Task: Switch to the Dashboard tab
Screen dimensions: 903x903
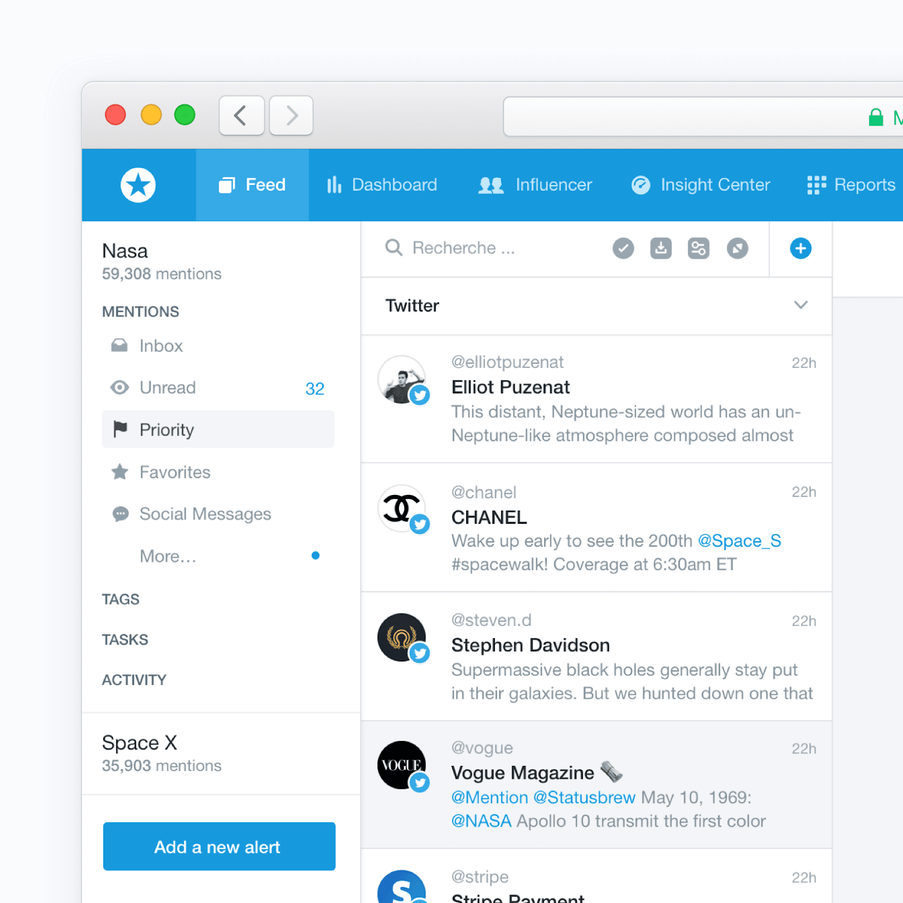Action: click(382, 185)
